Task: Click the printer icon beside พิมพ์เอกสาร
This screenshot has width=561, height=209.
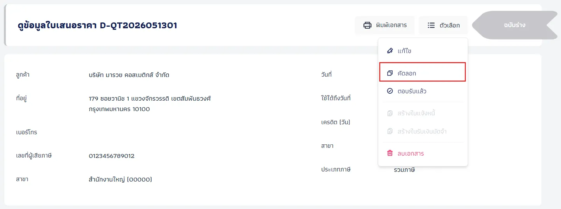Action: tap(367, 25)
